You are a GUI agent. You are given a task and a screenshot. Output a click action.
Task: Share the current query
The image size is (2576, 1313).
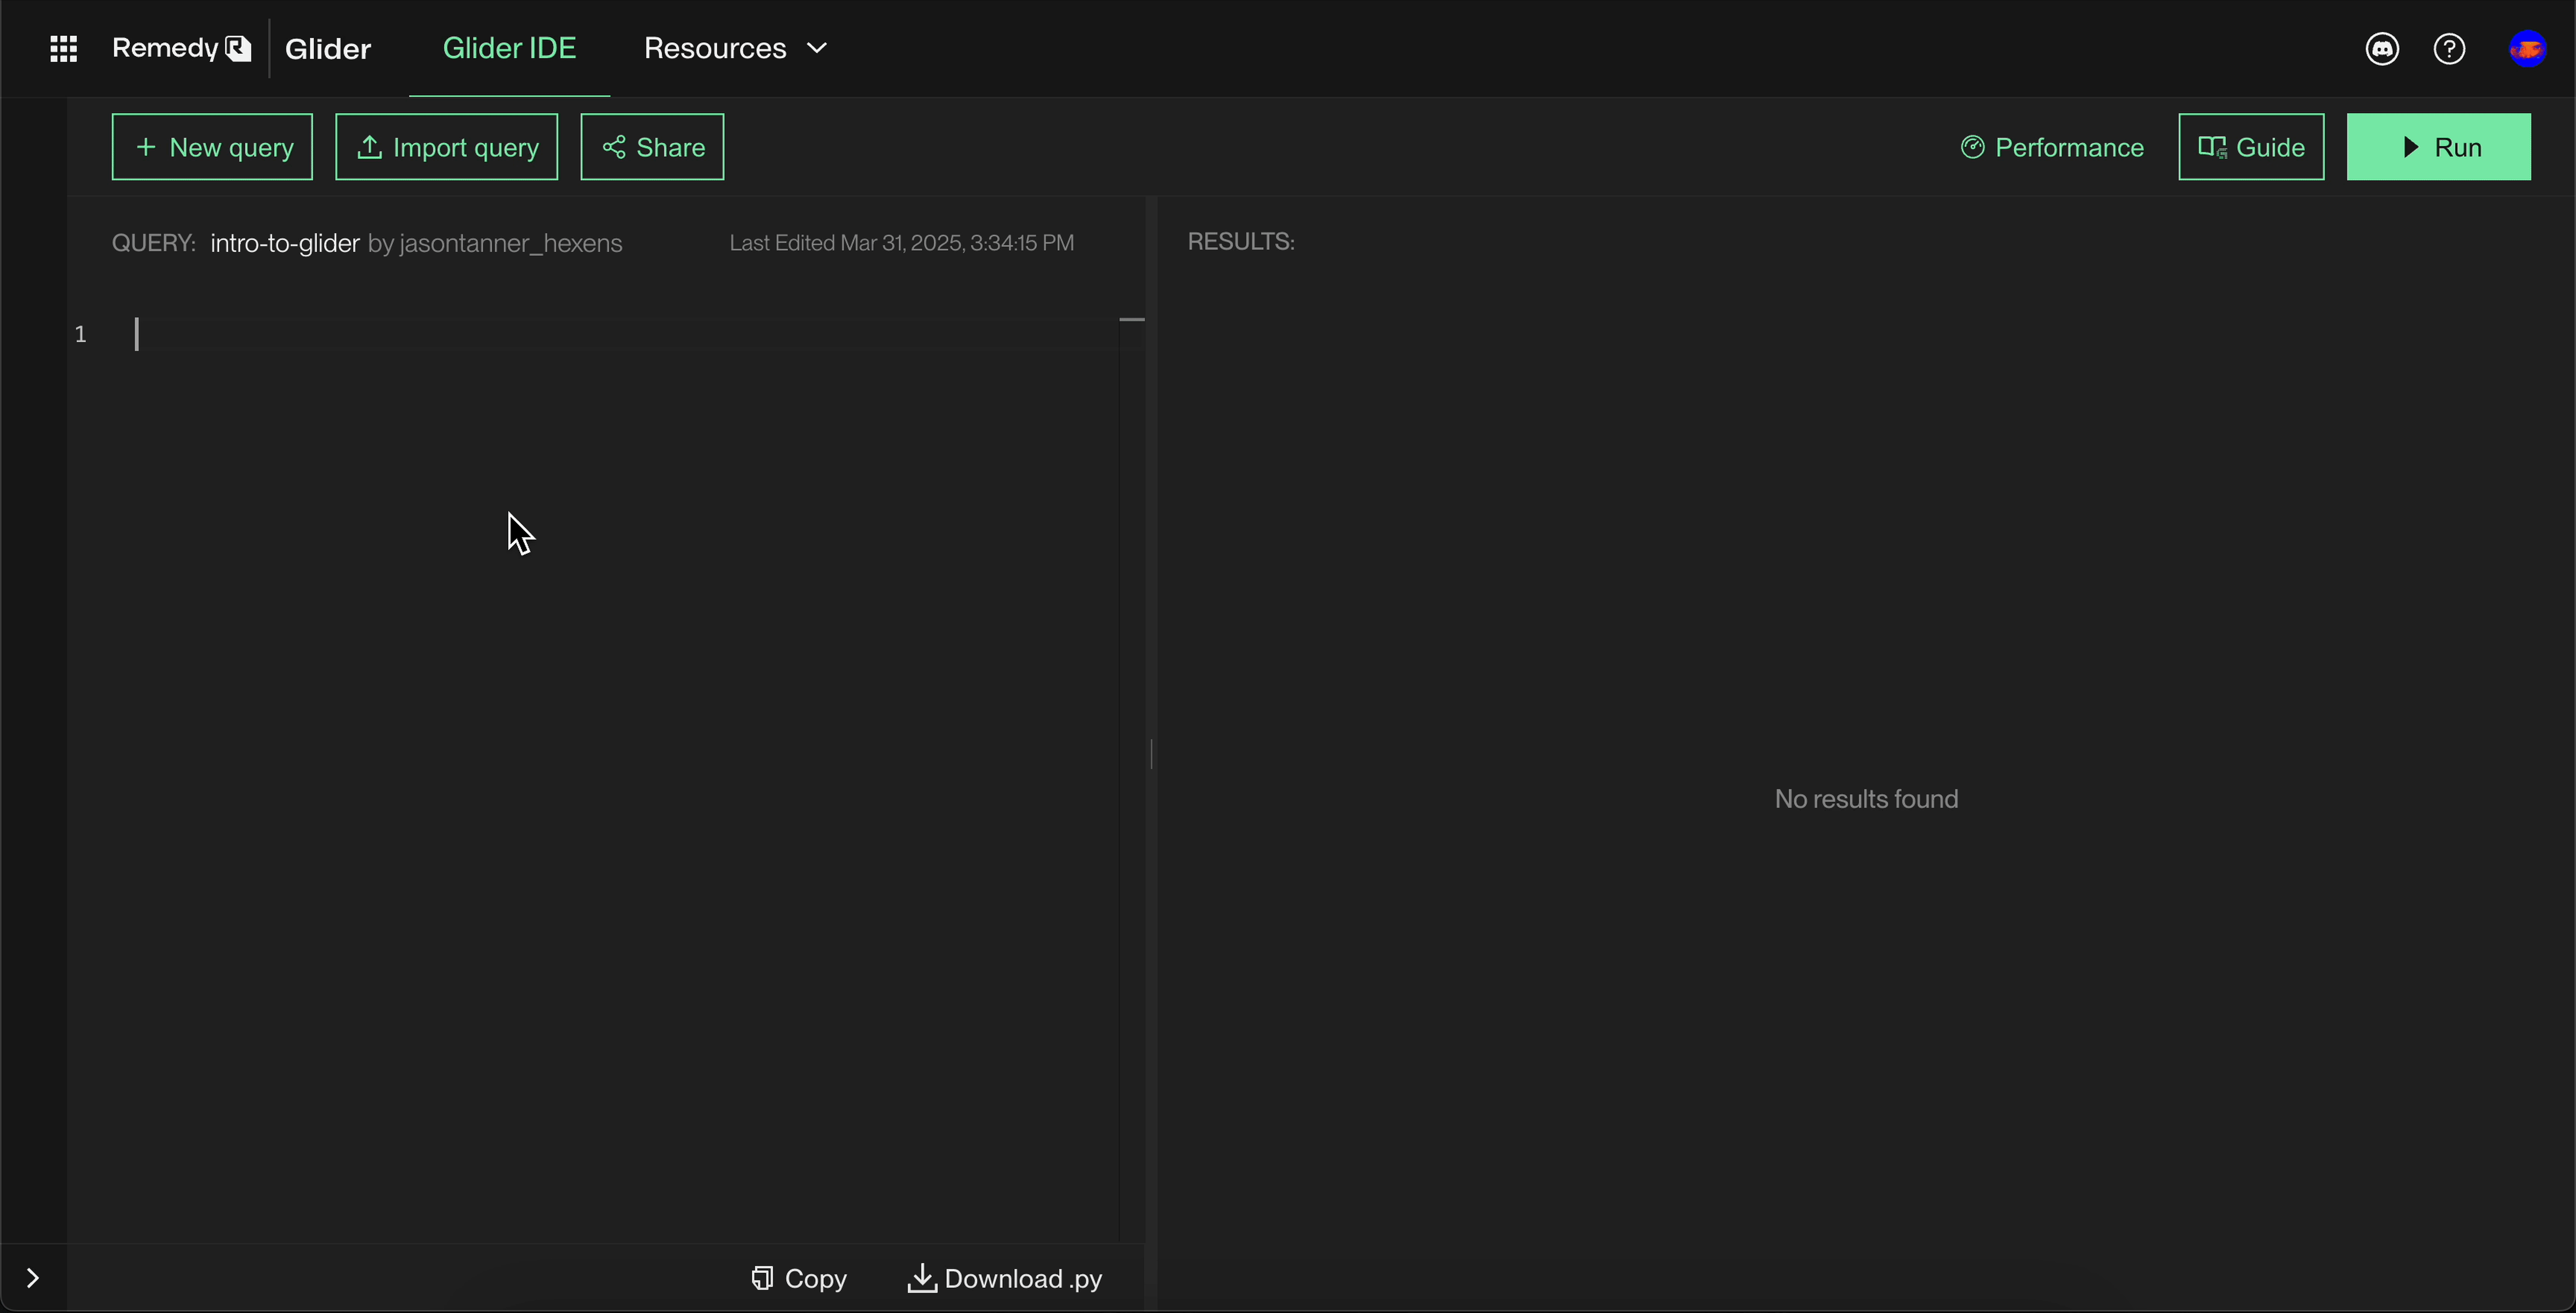[x=652, y=147]
